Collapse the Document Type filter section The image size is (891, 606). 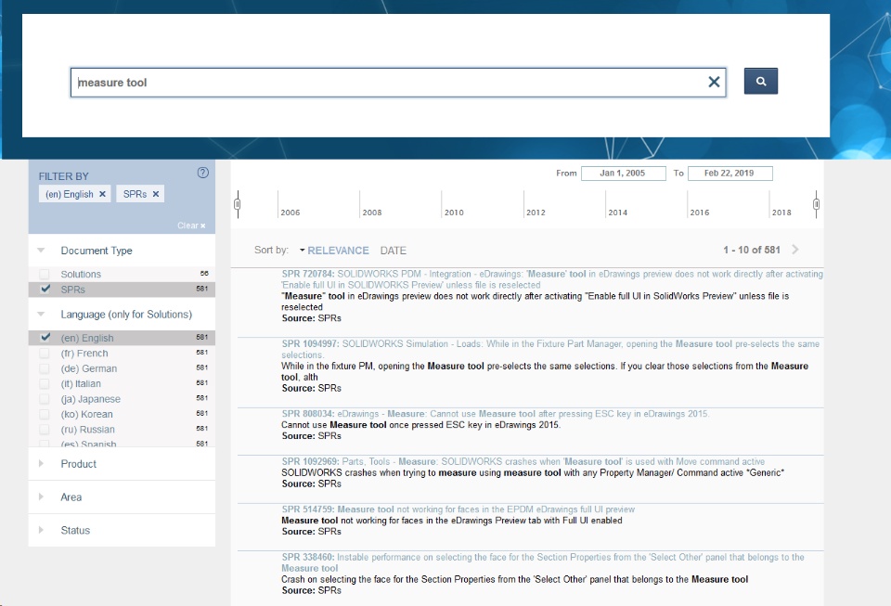(x=41, y=251)
